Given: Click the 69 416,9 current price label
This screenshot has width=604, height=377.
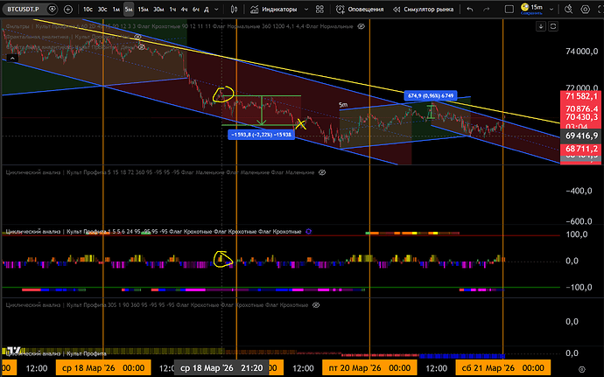Looking at the screenshot, I should 578,136.
